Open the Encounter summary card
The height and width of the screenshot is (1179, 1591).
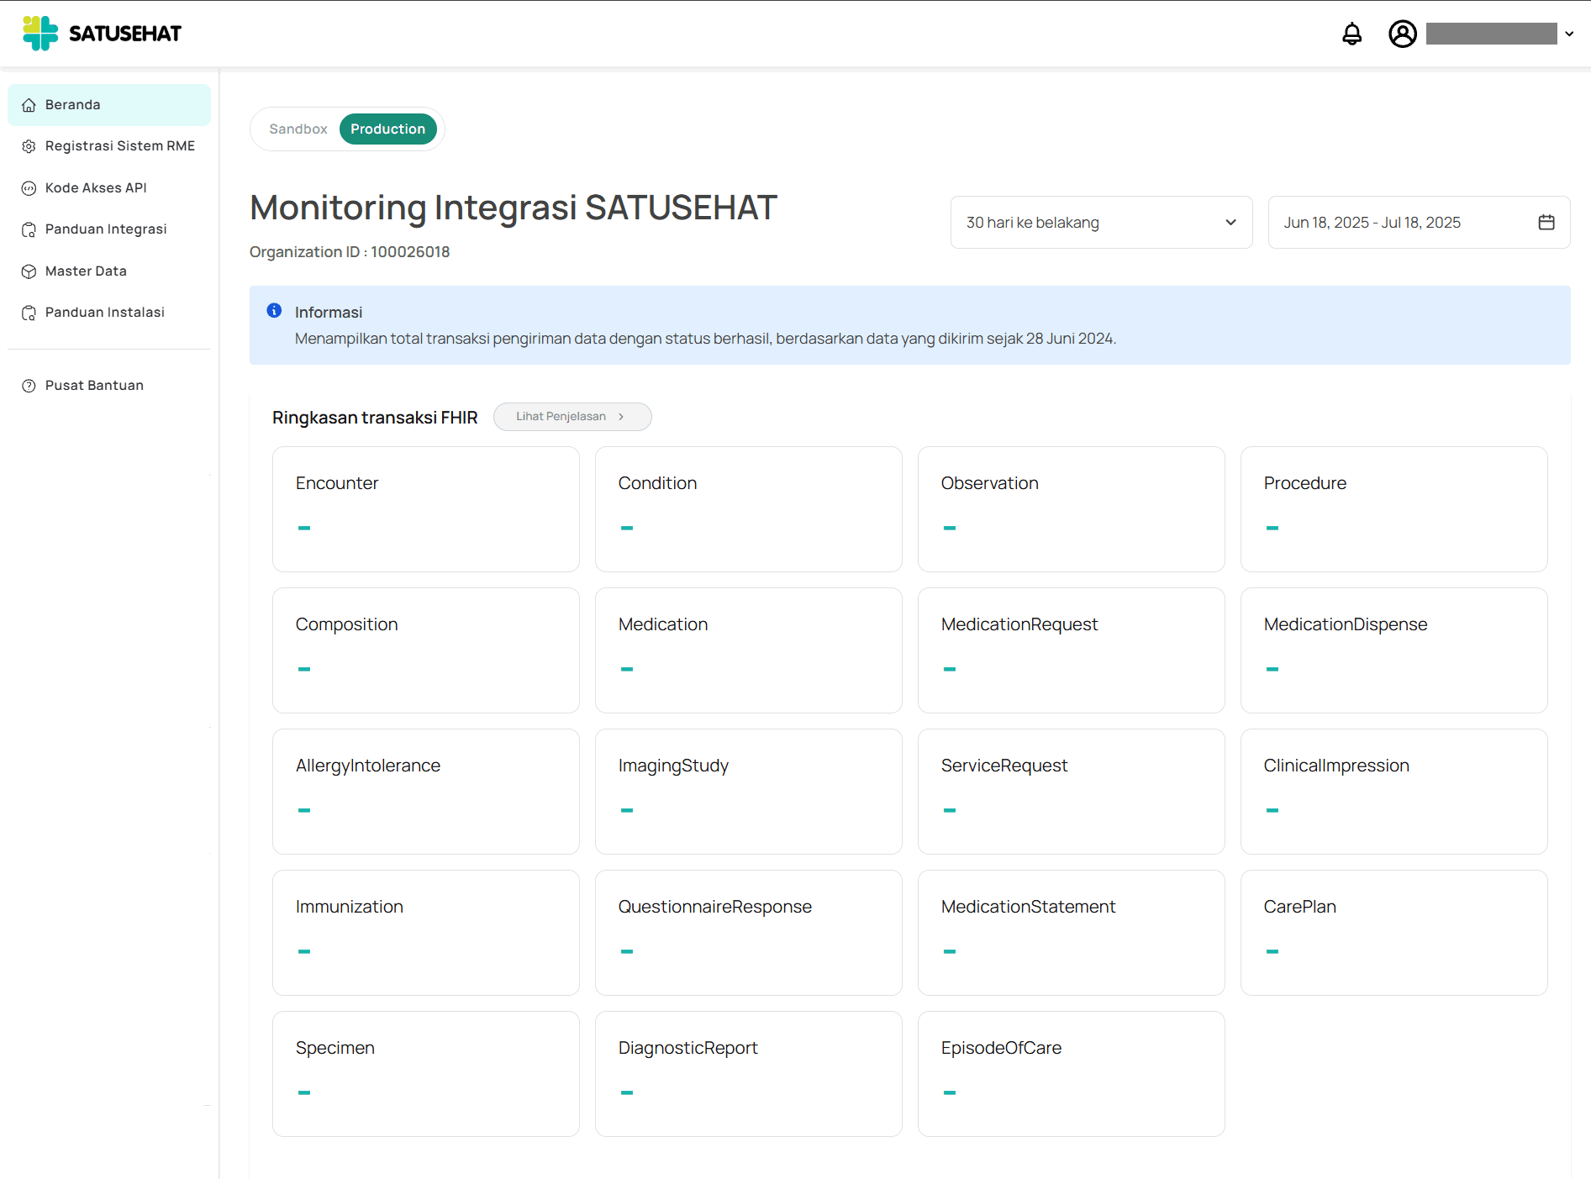[x=425, y=509]
